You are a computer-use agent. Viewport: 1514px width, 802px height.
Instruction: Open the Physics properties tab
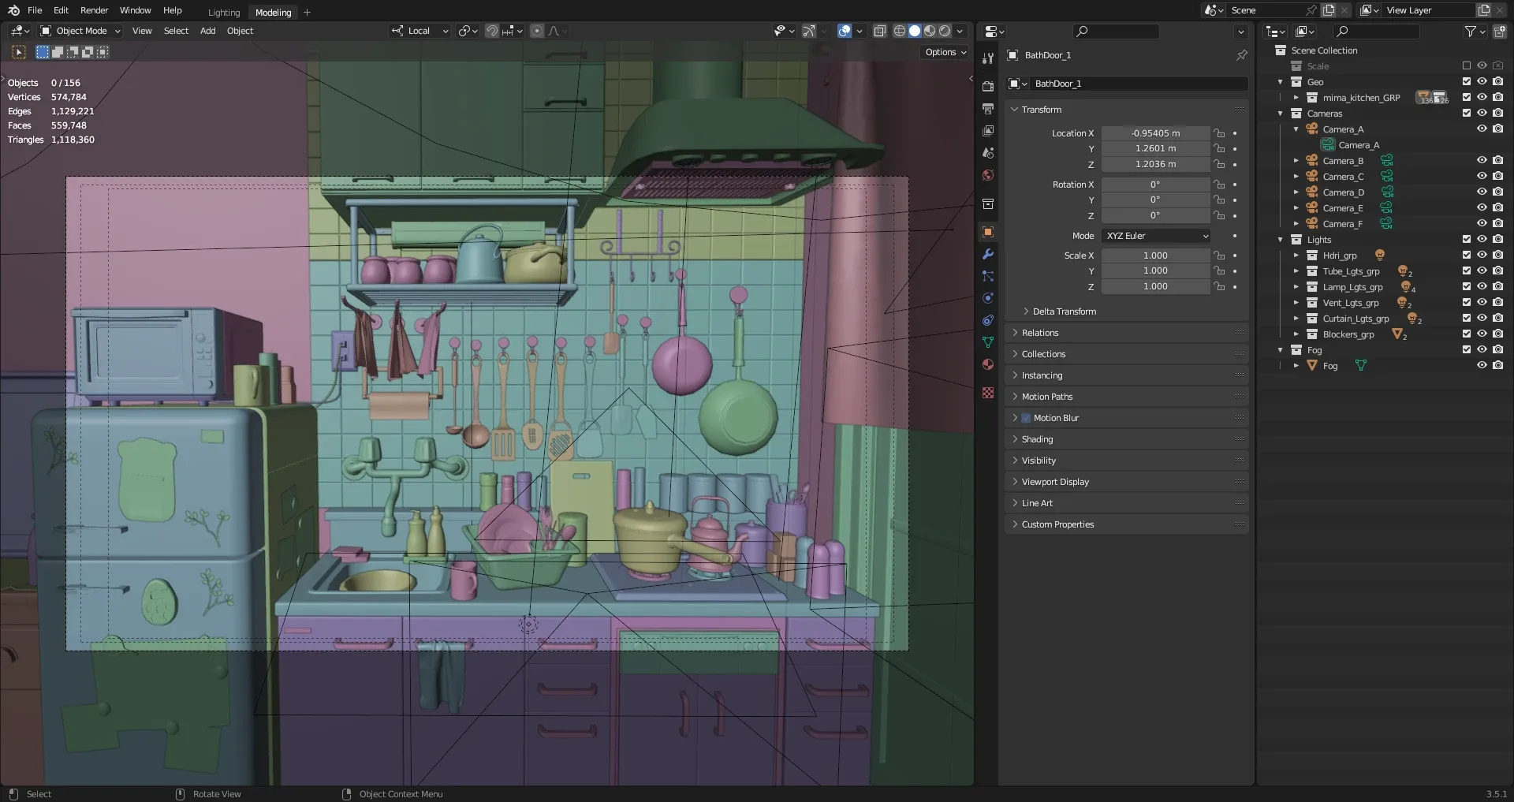(x=988, y=298)
